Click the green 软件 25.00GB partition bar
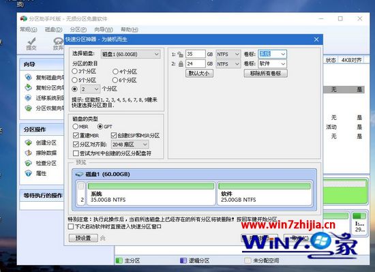This screenshot has height=272, width=375. pyautogui.click(x=265, y=186)
